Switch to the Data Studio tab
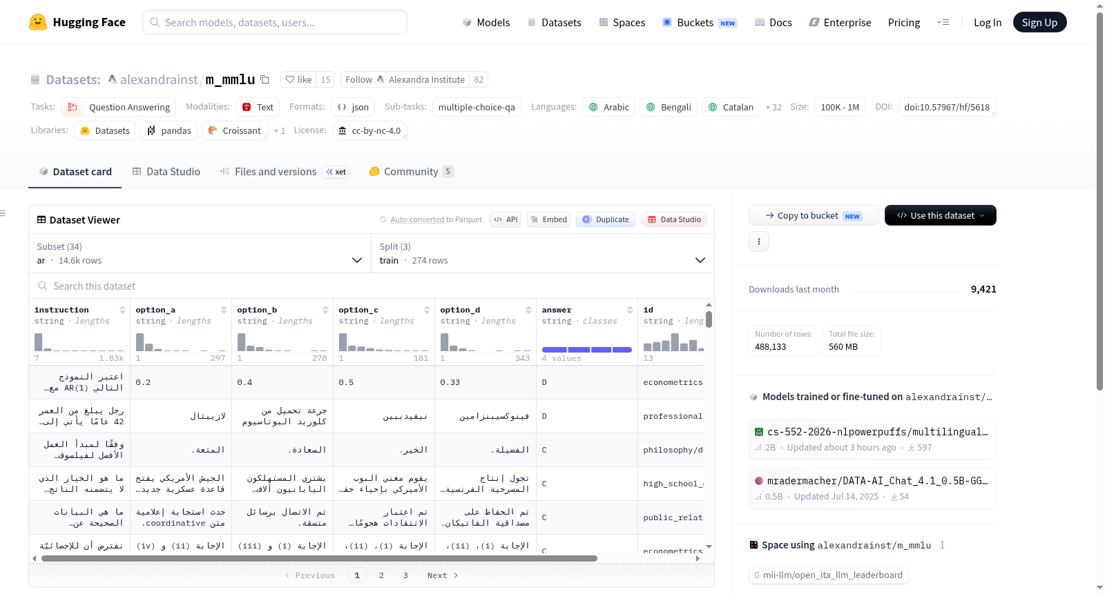Viewport: 1105px width, 594px height. pos(166,171)
